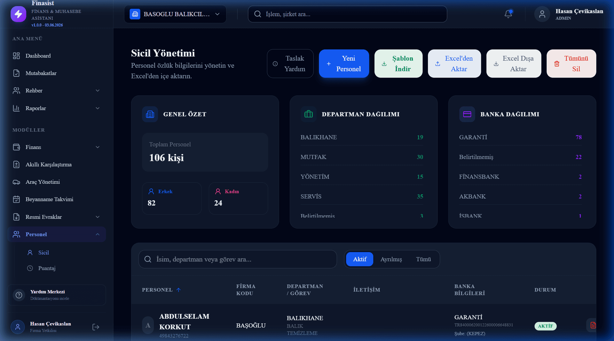Expand the Rehber menu chevron
The width and height of the screenshot is (614, 341).
tap(98, 91)
